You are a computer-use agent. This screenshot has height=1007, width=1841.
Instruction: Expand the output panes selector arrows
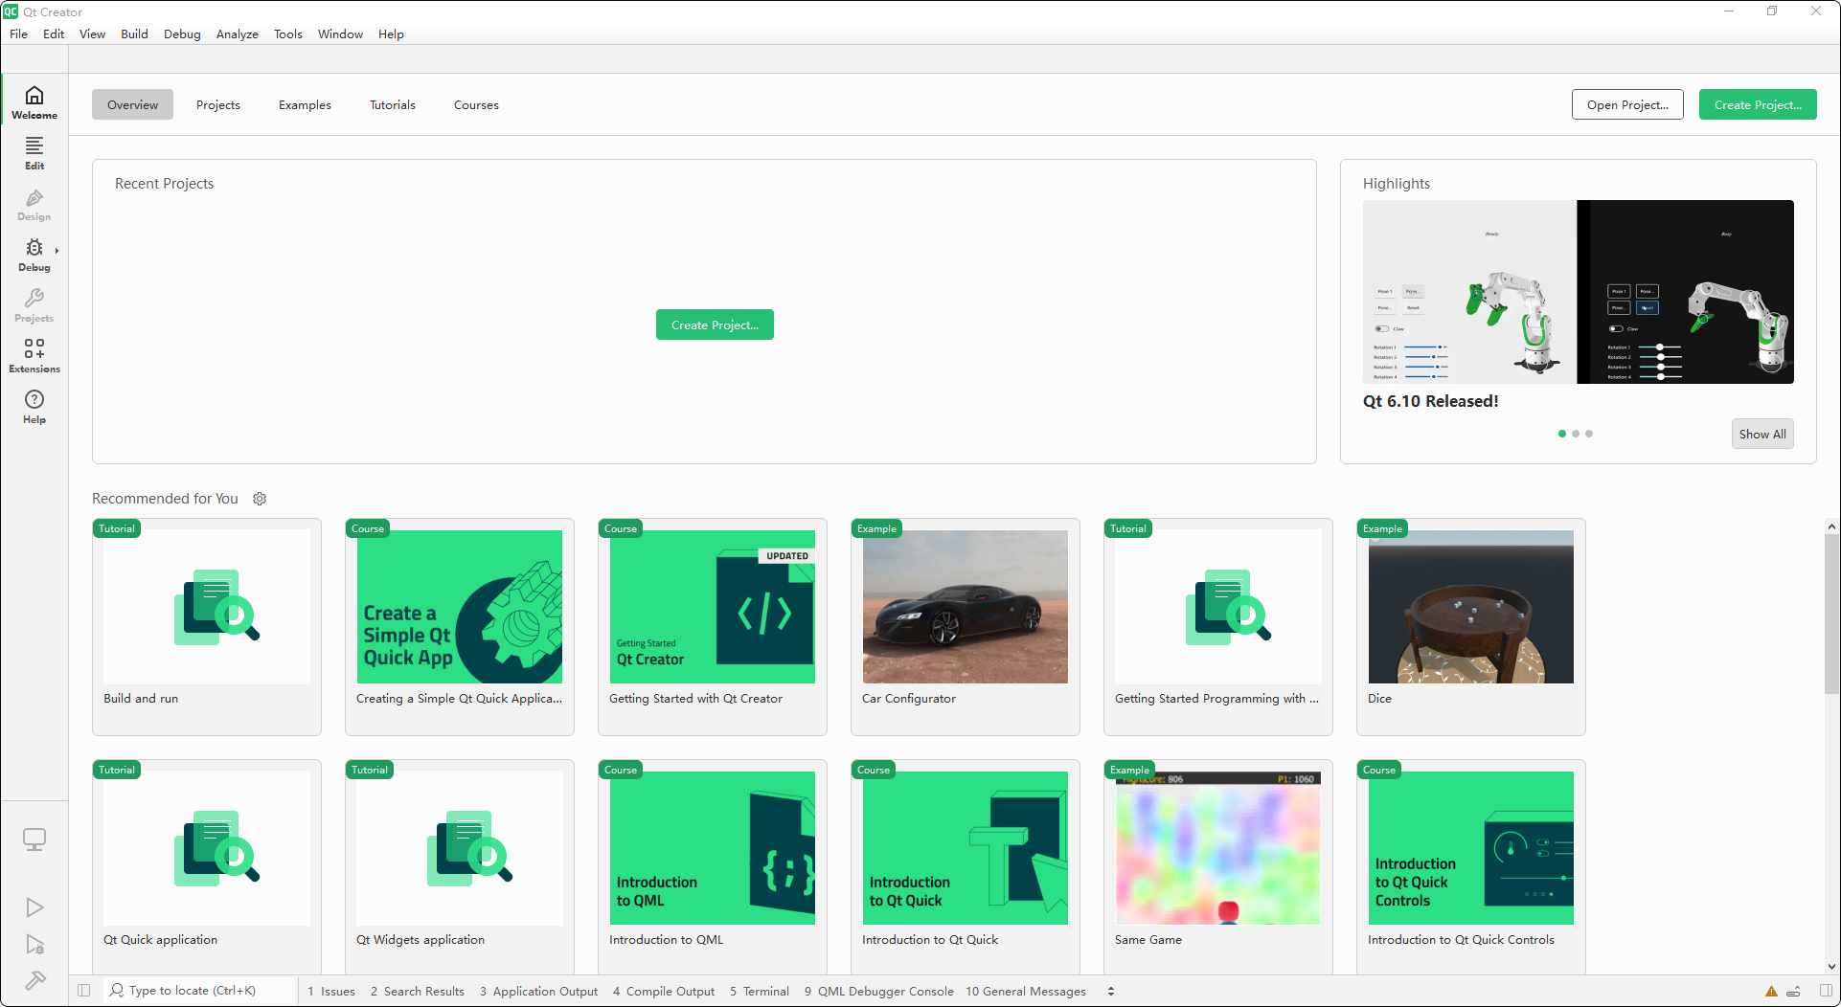(x=1111, y=992)
